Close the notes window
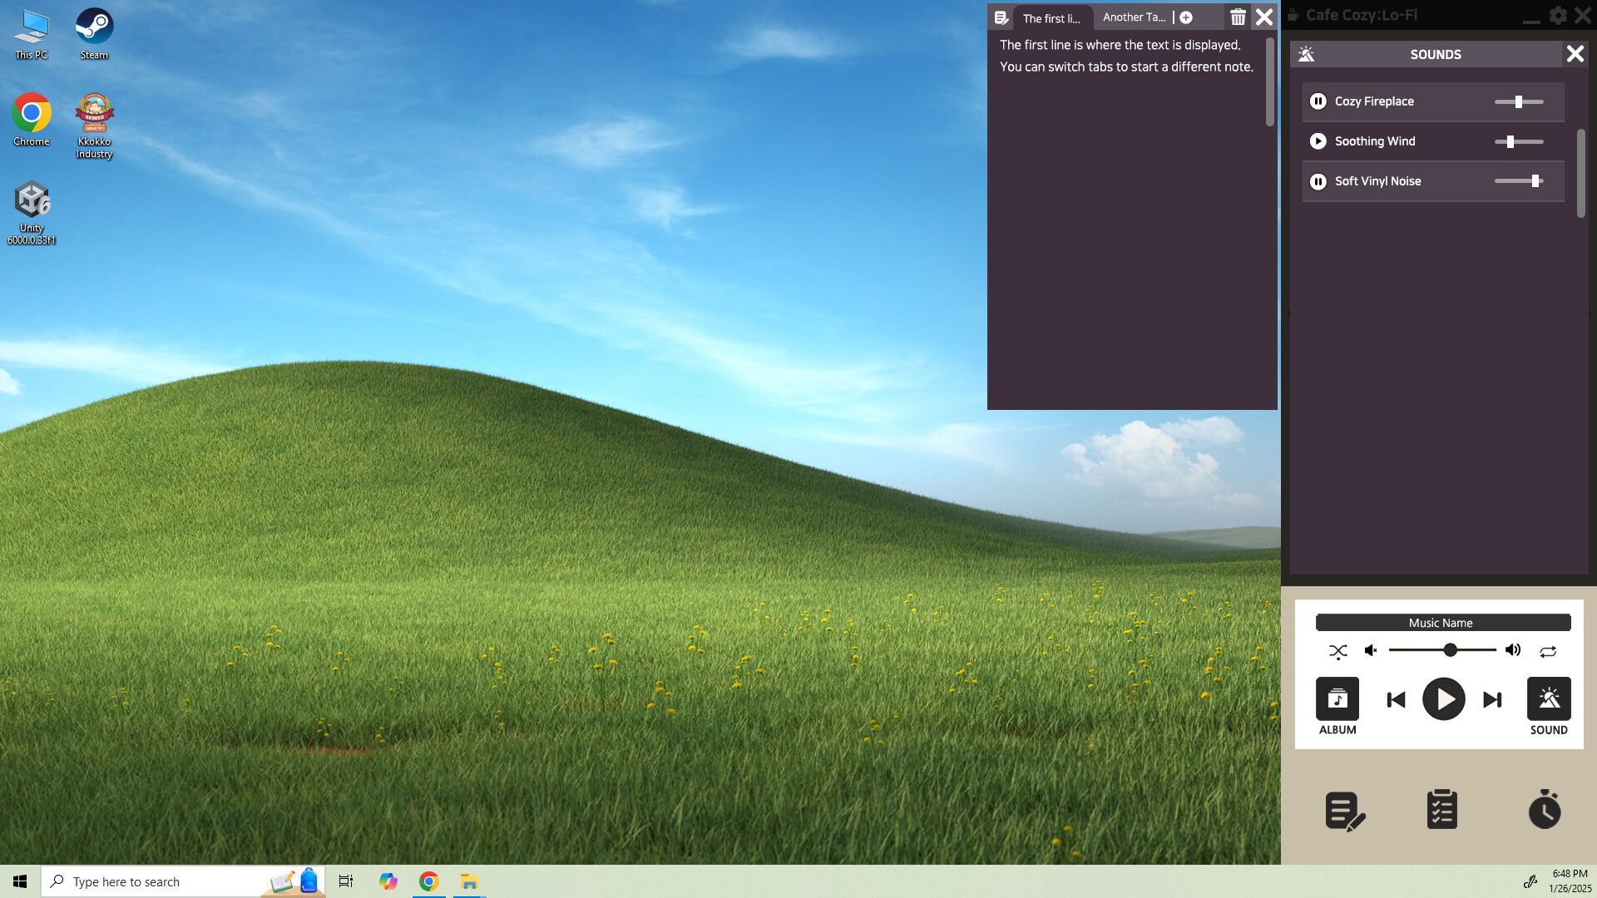 1263,17
